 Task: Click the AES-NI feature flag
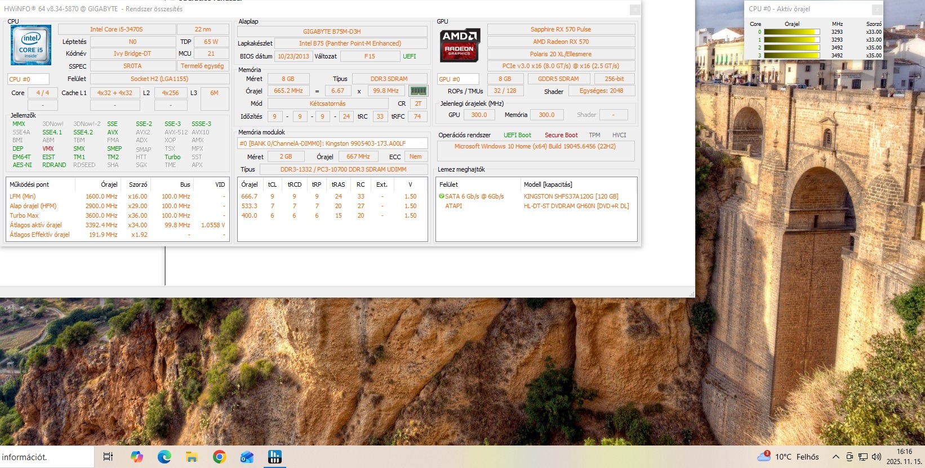tap(22, 165)
